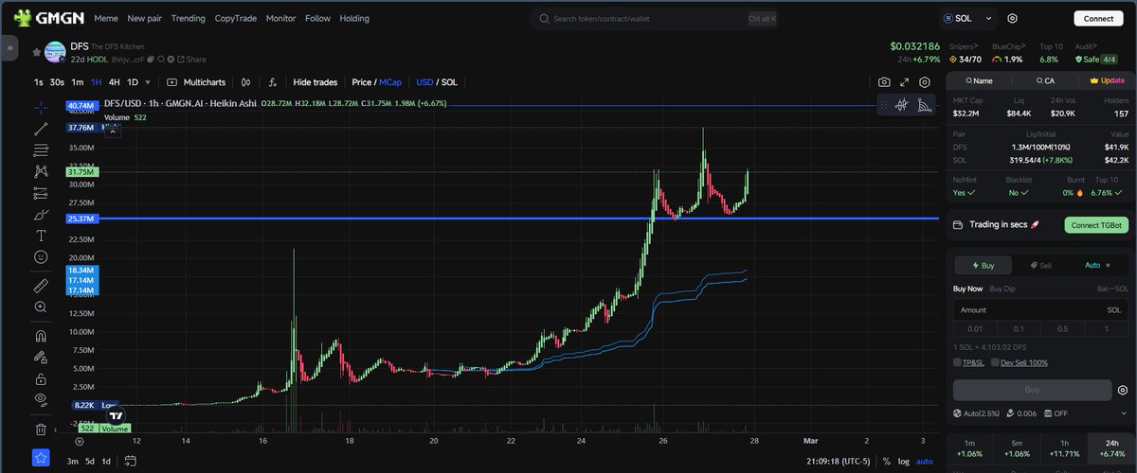Image resolution: width=1137 pixels, height=473 pixels.
Task: Click the blue favorites star button
Action: tap(41, 458)
